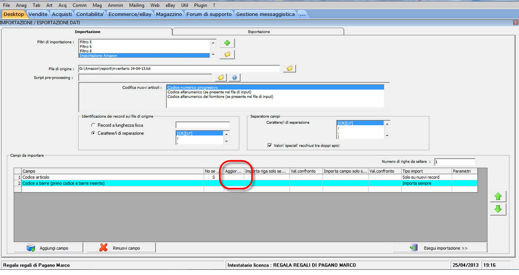Open the '...' overflow tab

coord(302,14)
